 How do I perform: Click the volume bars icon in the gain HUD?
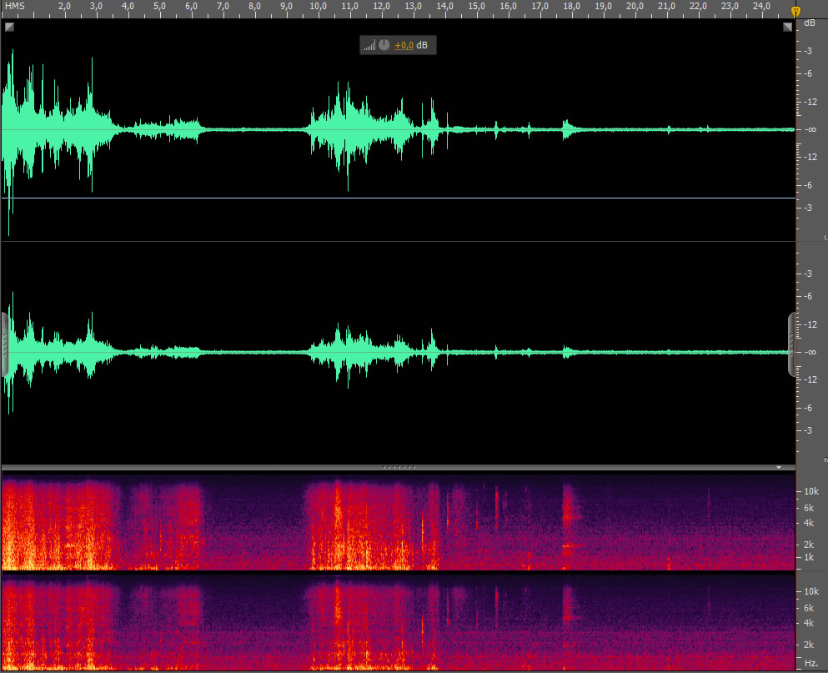[369, 45]
